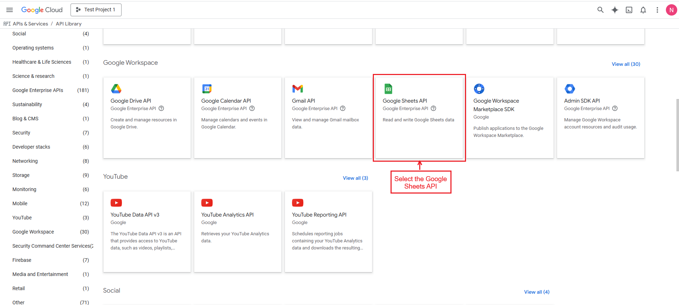Click the YouTube Data API v3 icon
This screenshot has height=305, width=679.
(x=116, y=203)
